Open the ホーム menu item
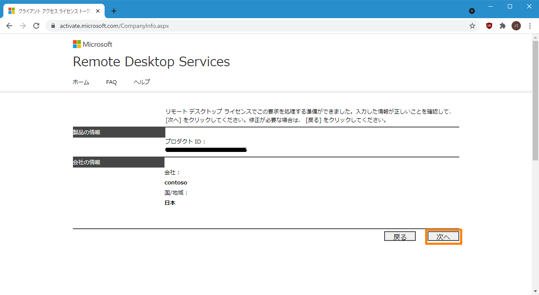Screen dimensions: 539x295 coord(81,82)
